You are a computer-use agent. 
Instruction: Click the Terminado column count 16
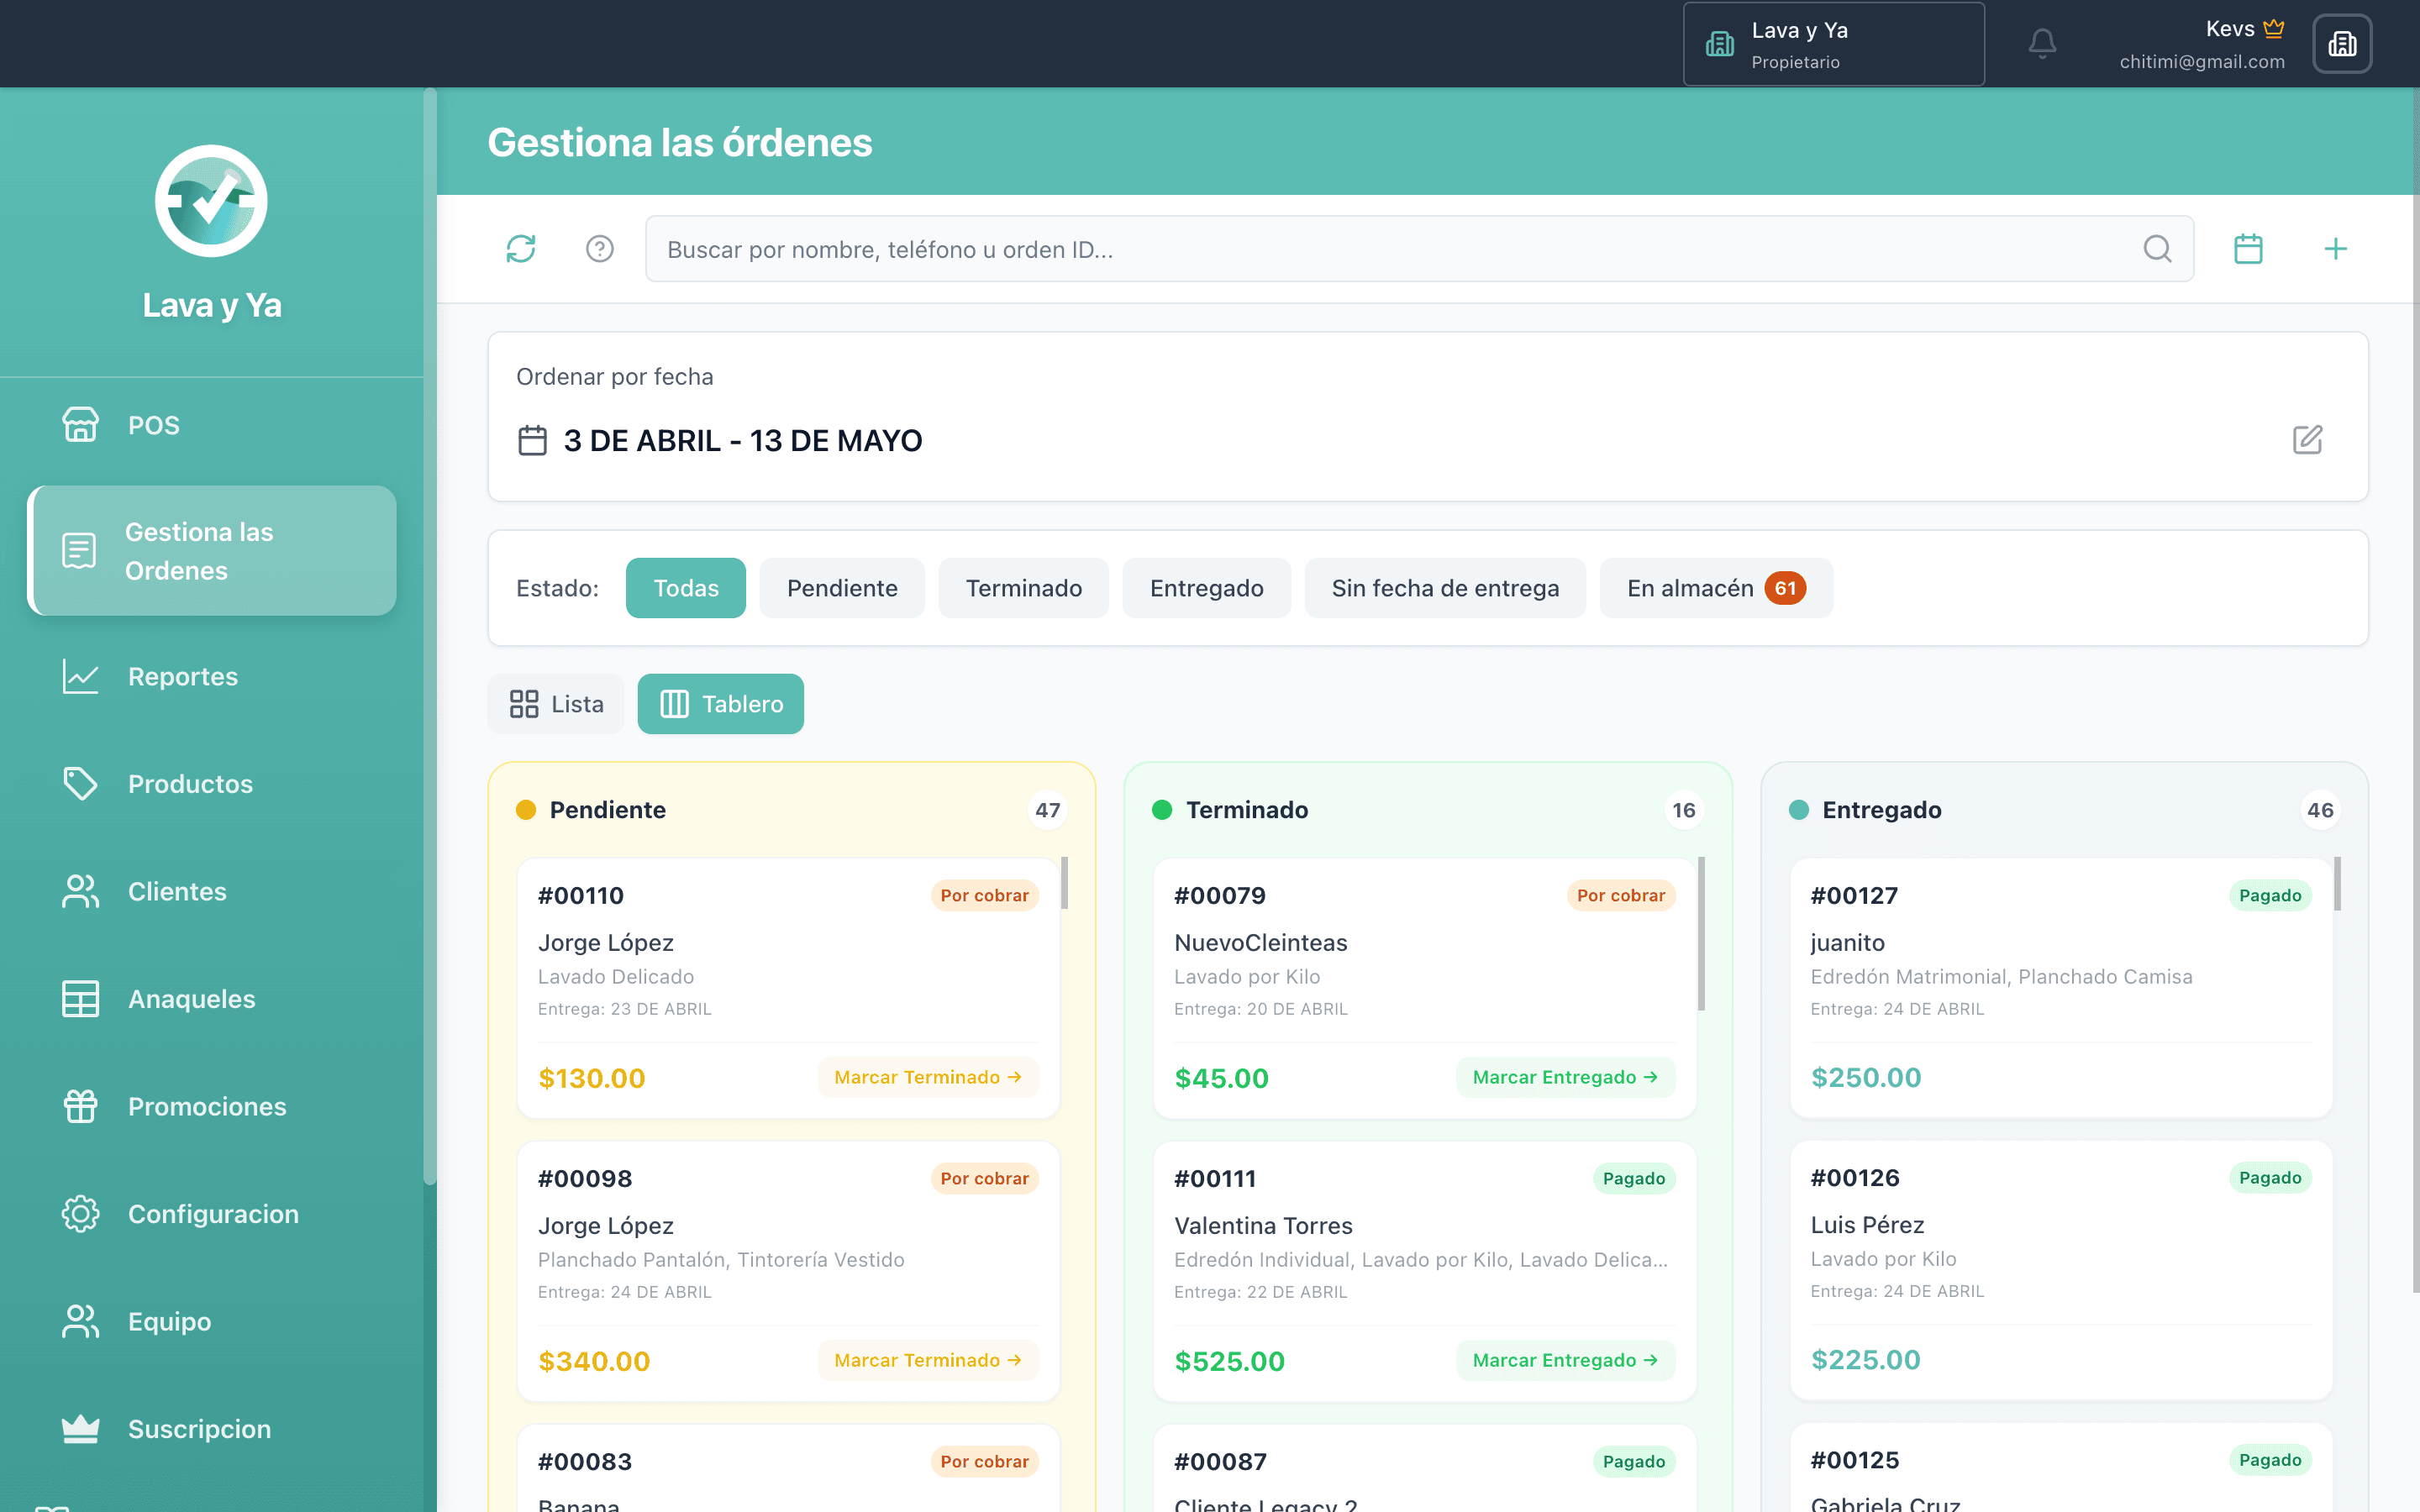click(x=1684, y=810)
